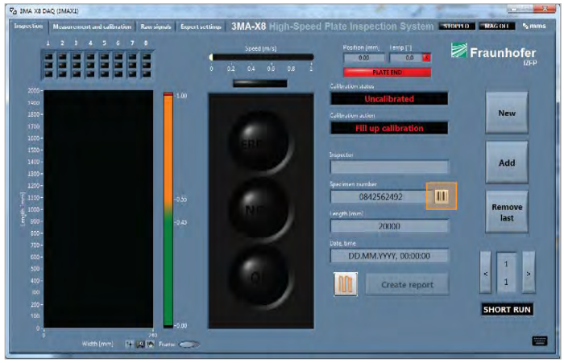Click the bottom LED of sensor channel 6
The width and height of the screenshot is (564, 363).
(x=118, y=74)
